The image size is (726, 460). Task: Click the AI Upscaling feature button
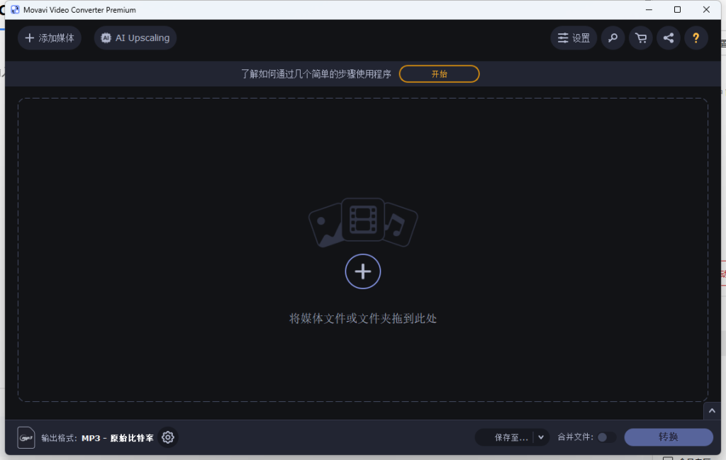(x=135, y=38)
